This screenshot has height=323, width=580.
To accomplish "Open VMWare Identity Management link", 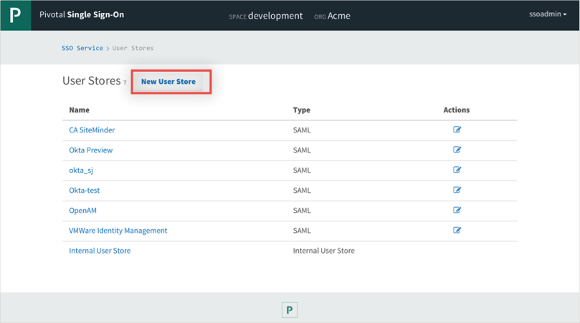I will [118, 231].
